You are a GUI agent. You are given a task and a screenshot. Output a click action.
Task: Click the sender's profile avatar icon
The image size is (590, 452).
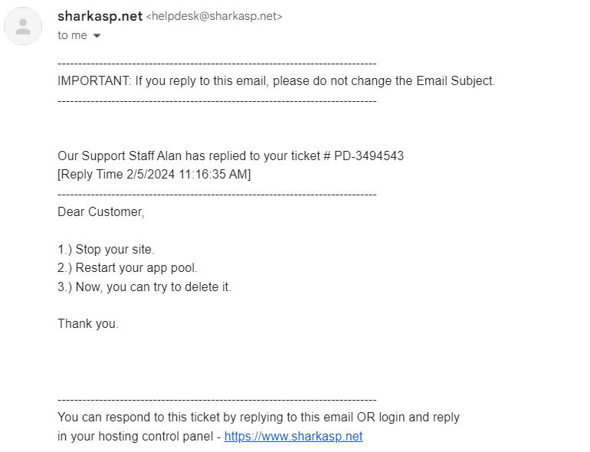click(x=23, y=26)
